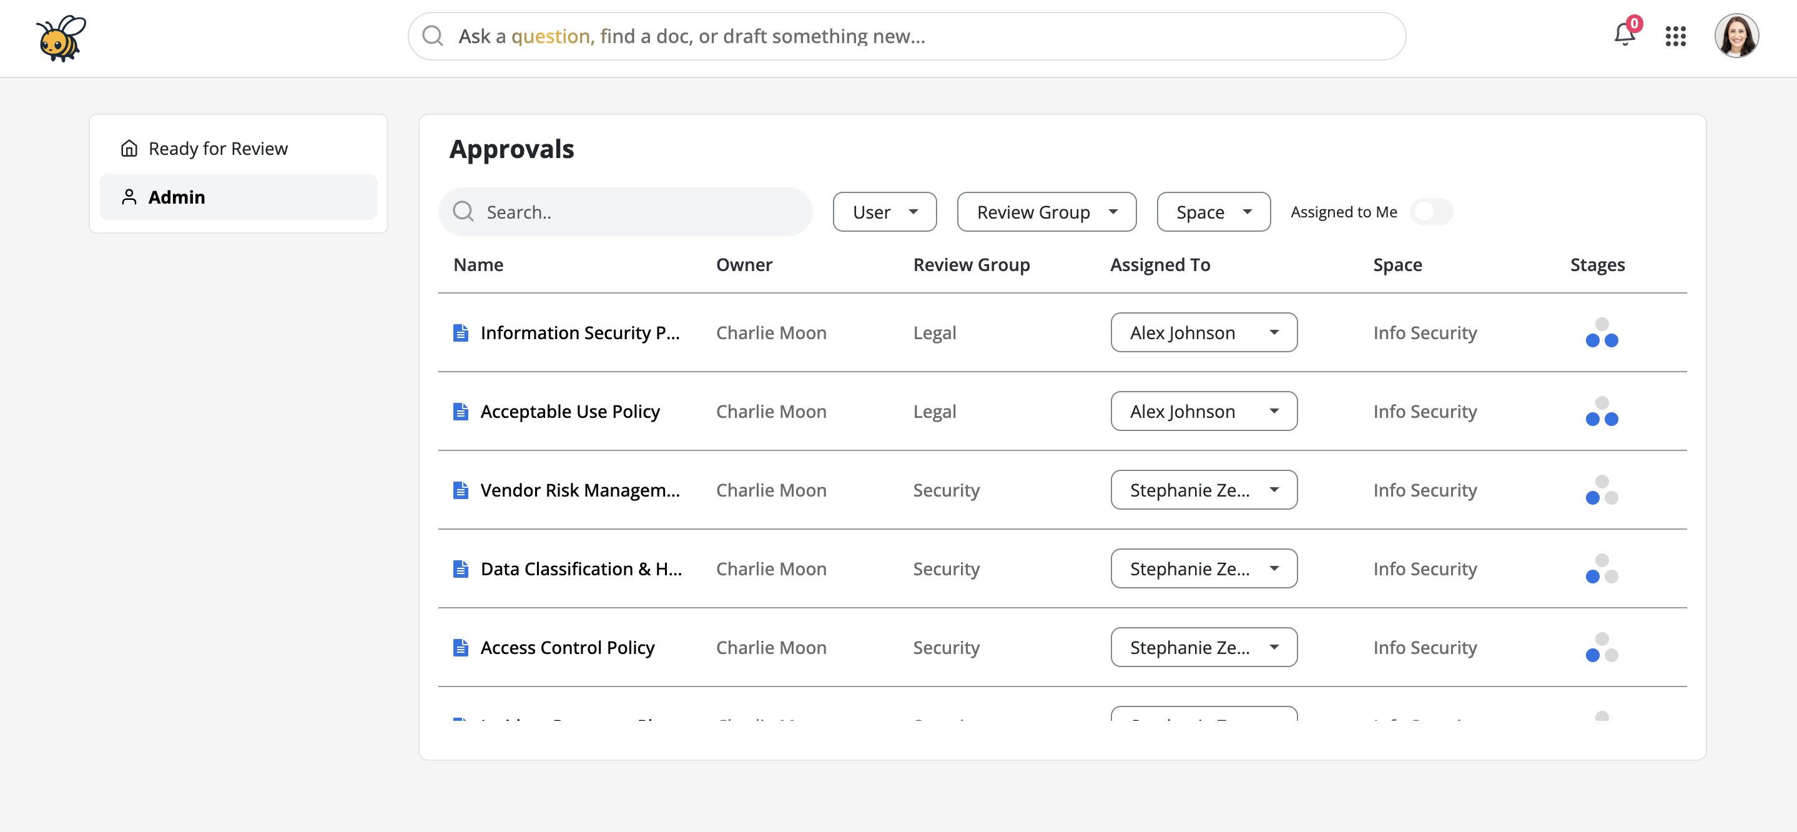This screenshot has width=1797, height=832.
Task: Click stage dots for Access Control Policy
Action: tap(1601, 647)
